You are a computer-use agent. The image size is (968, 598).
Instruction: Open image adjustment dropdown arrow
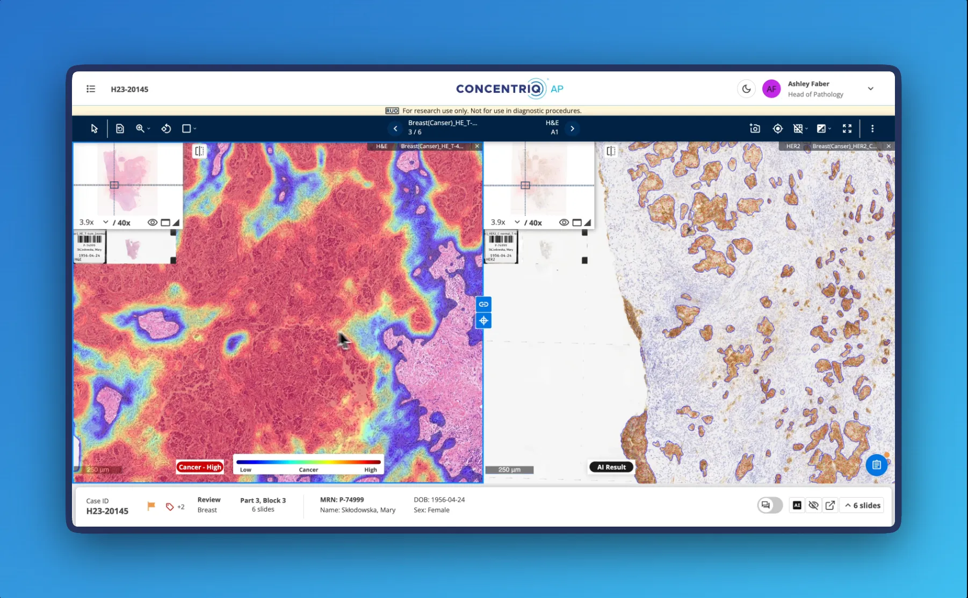830,129
